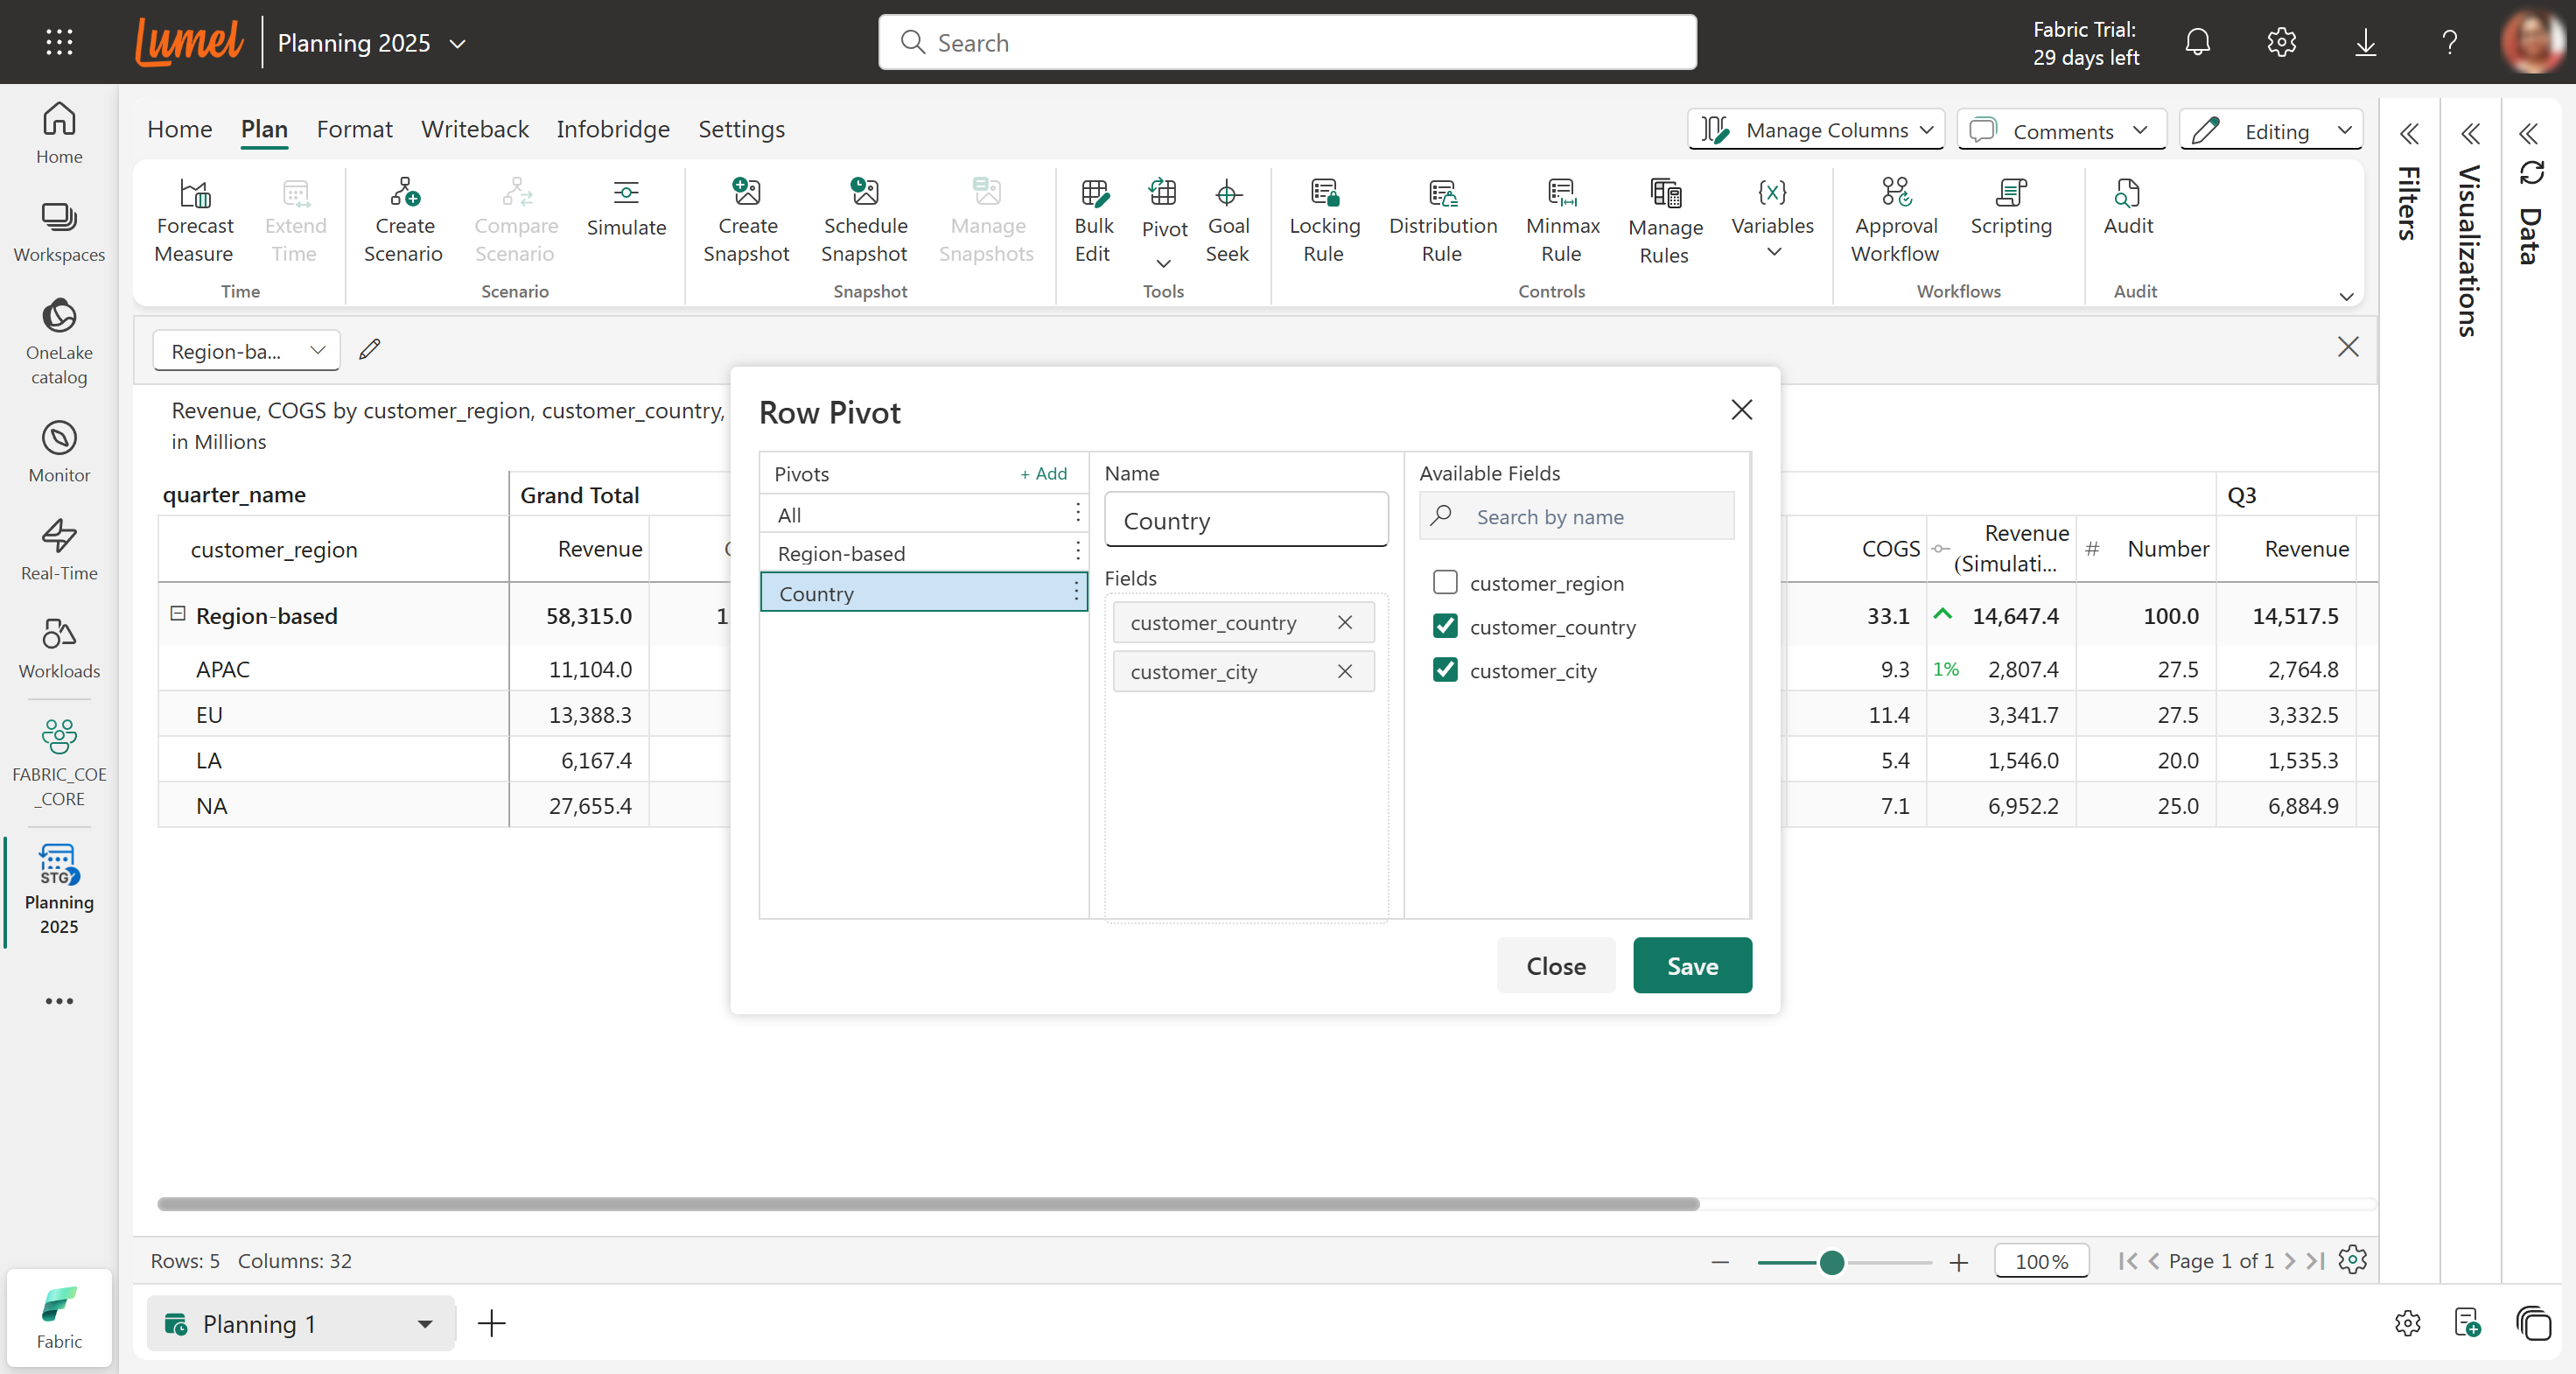The image size is (2576, 1374).
Task: Check the customer_region field checkbox
Action: click(1445, 582)
